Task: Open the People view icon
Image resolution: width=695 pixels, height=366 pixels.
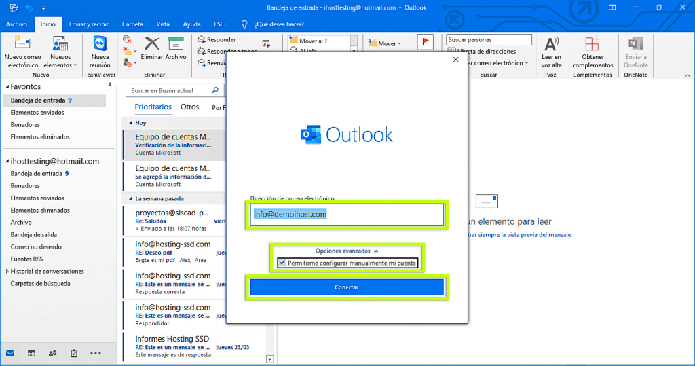Action: (x=53, y=353)
